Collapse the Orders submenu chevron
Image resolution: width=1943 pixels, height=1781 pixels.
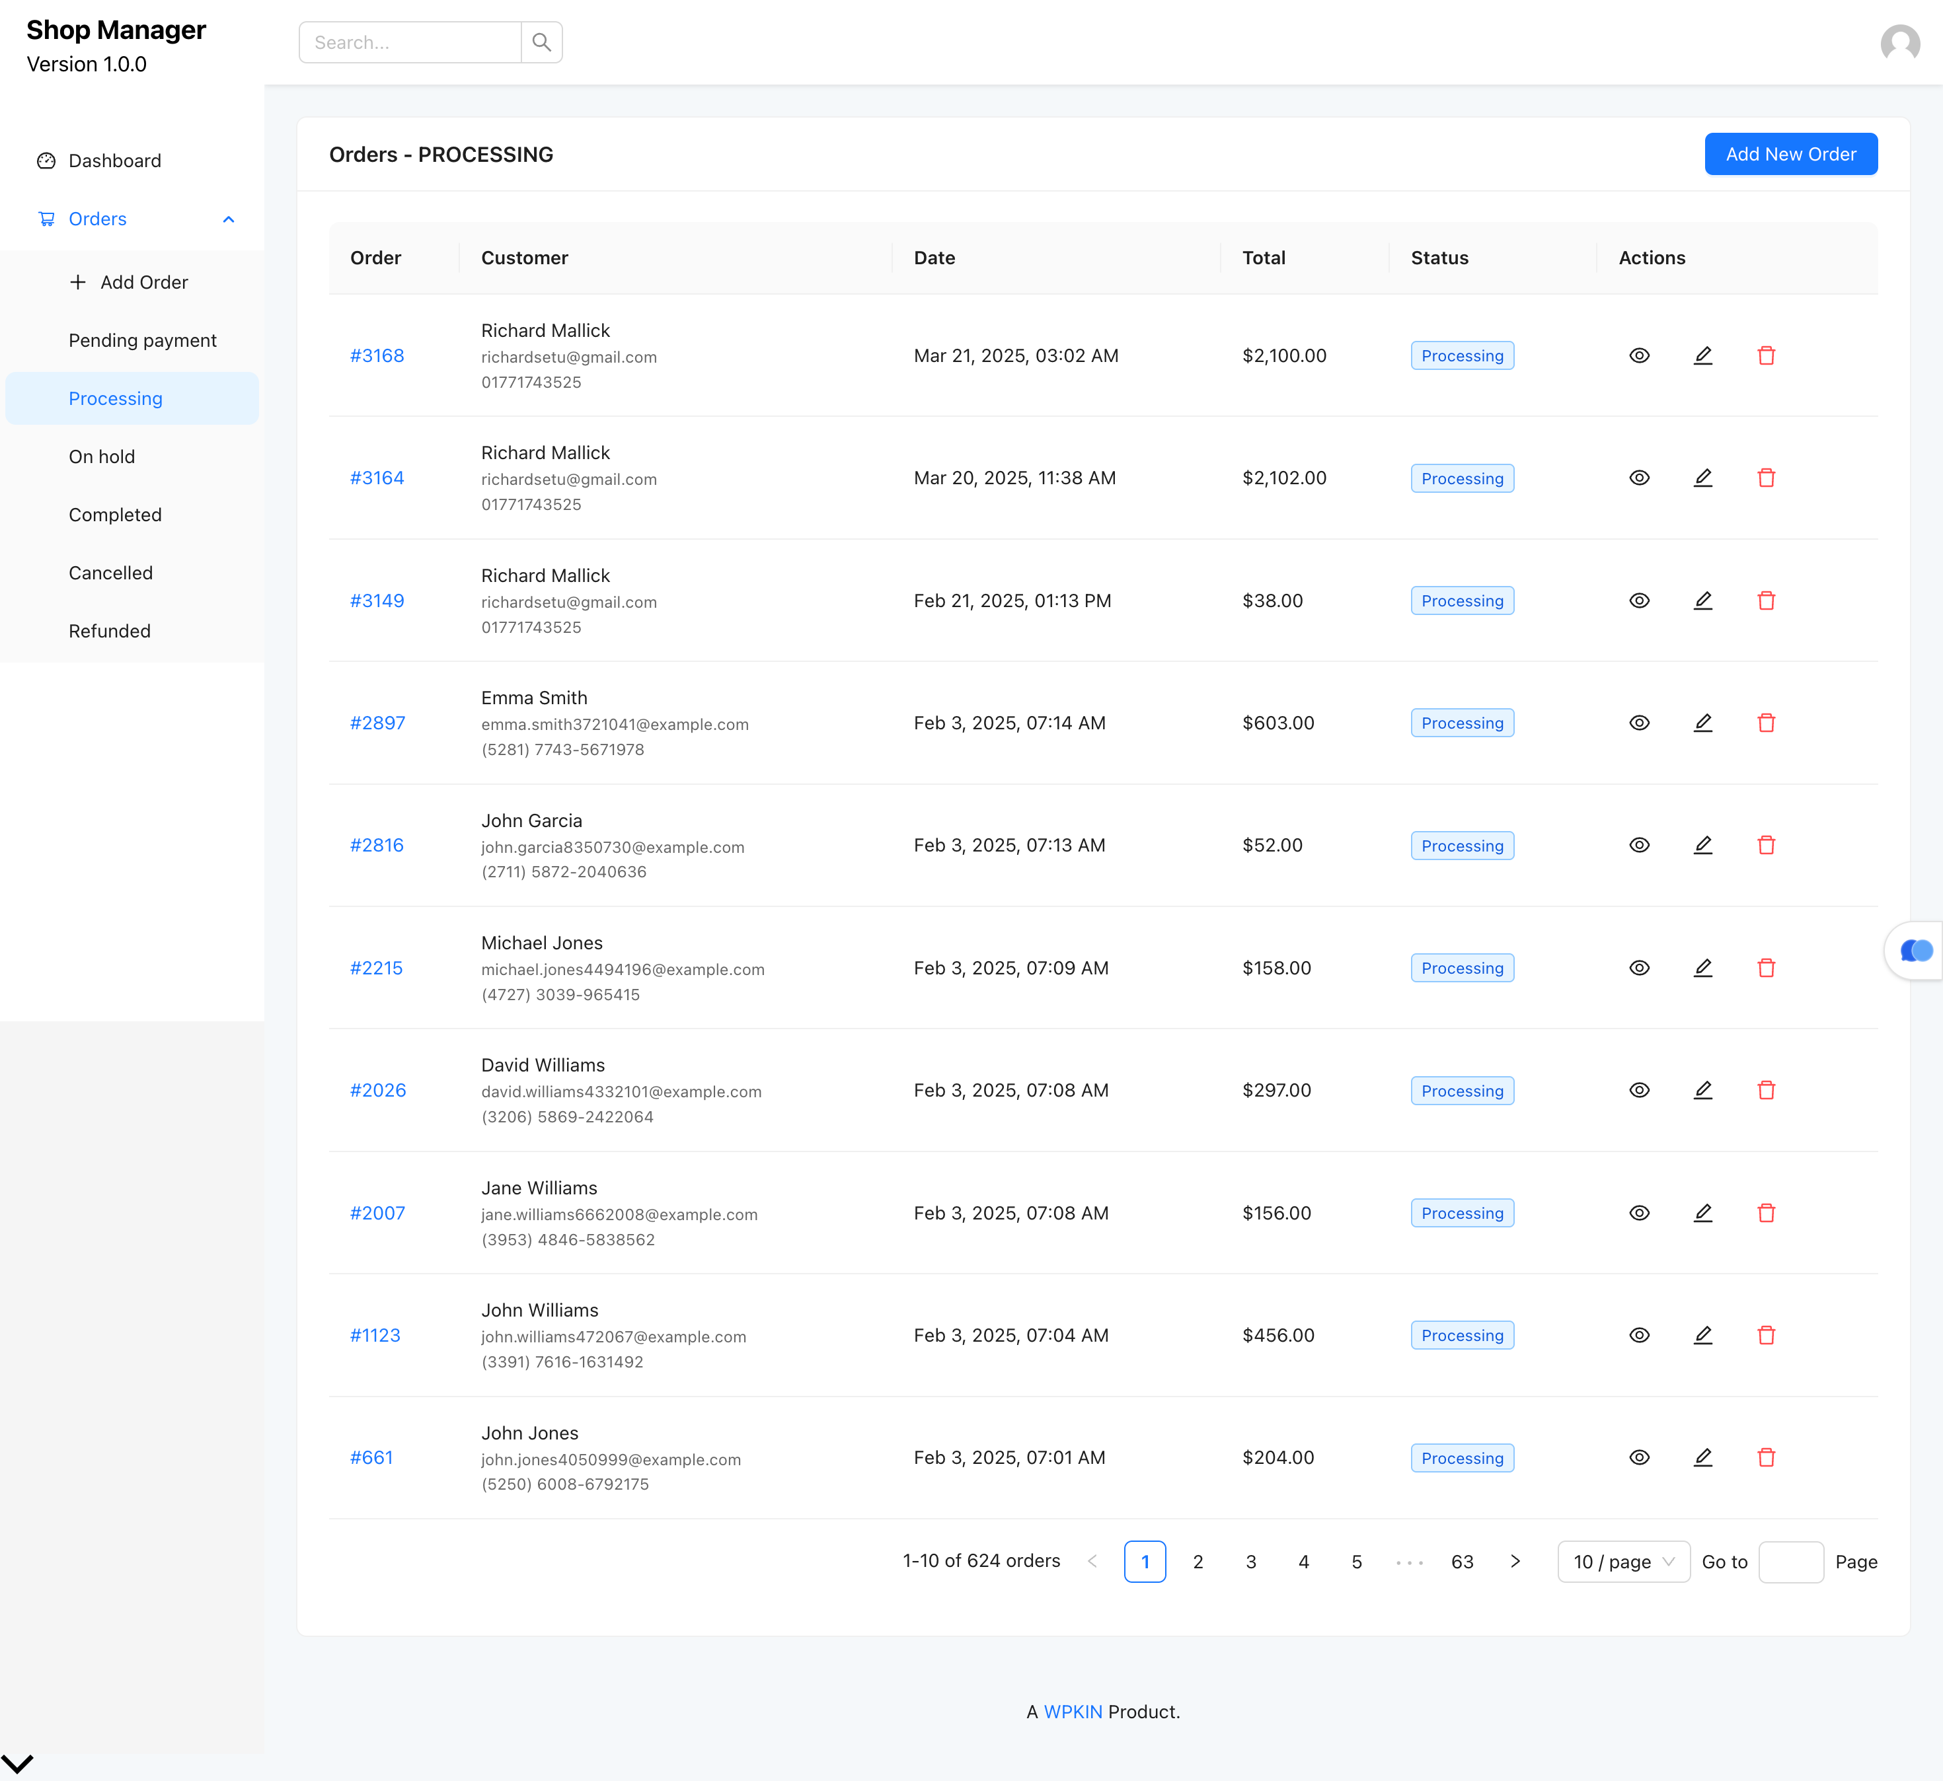click(x=229, y=219)
